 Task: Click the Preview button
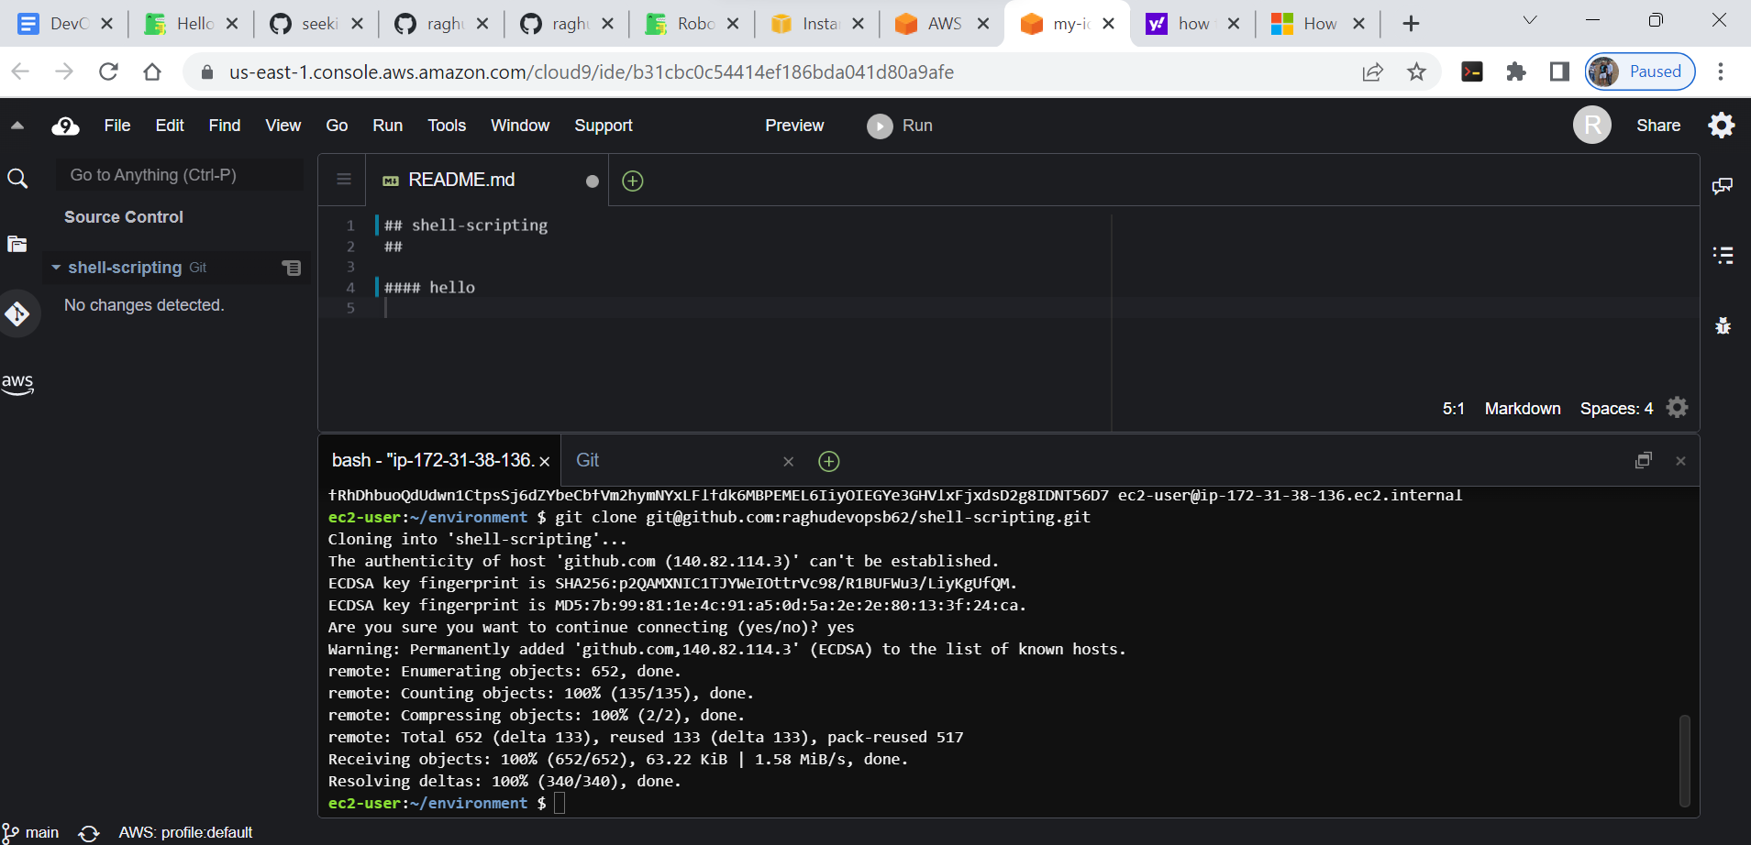[x=794, y=126]
